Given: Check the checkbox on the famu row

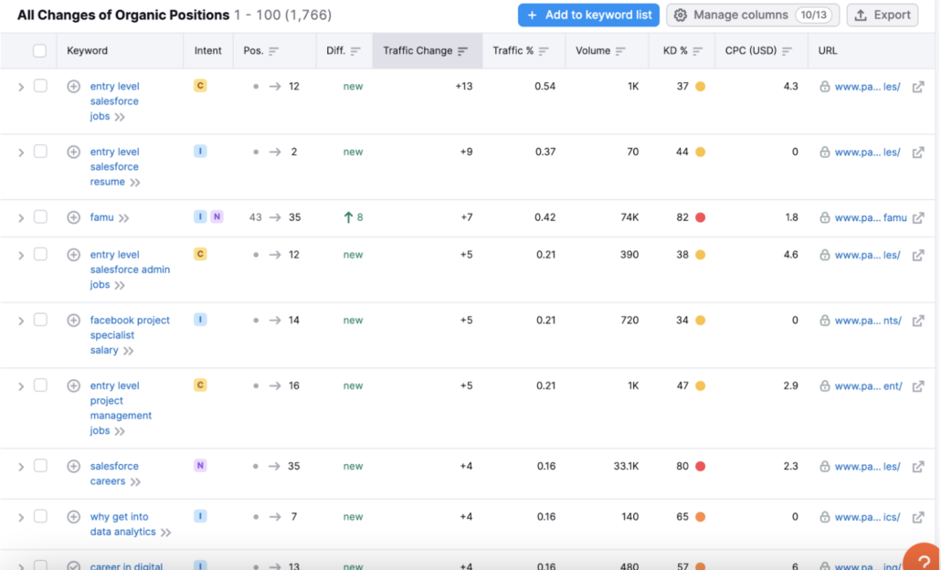Looking at the screenshot, I should 40,217.
